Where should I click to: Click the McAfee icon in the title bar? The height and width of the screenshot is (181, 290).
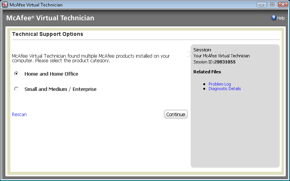pos(5,5)
